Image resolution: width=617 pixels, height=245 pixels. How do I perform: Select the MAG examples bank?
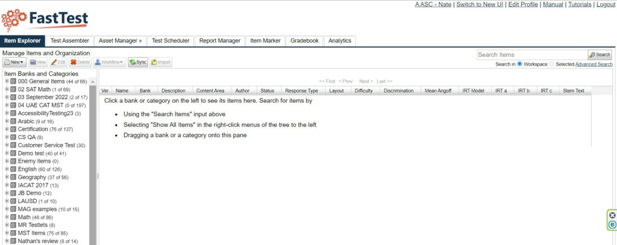pos(48,210)
